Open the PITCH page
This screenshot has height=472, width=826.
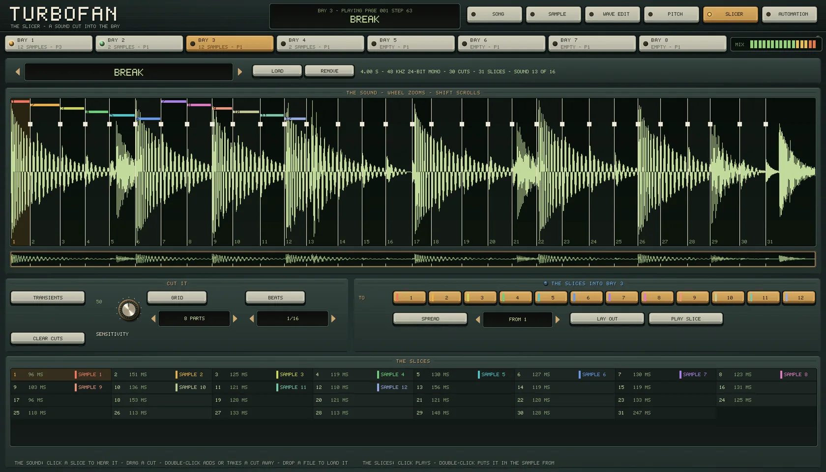(672, 14)
